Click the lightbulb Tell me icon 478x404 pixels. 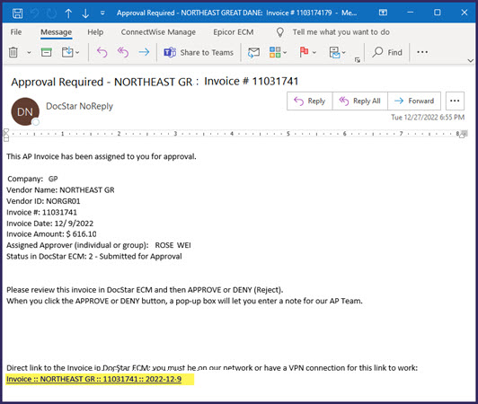coord(279,32)
